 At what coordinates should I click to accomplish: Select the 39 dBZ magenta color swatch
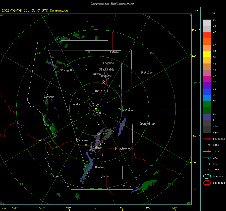(207, 79)
